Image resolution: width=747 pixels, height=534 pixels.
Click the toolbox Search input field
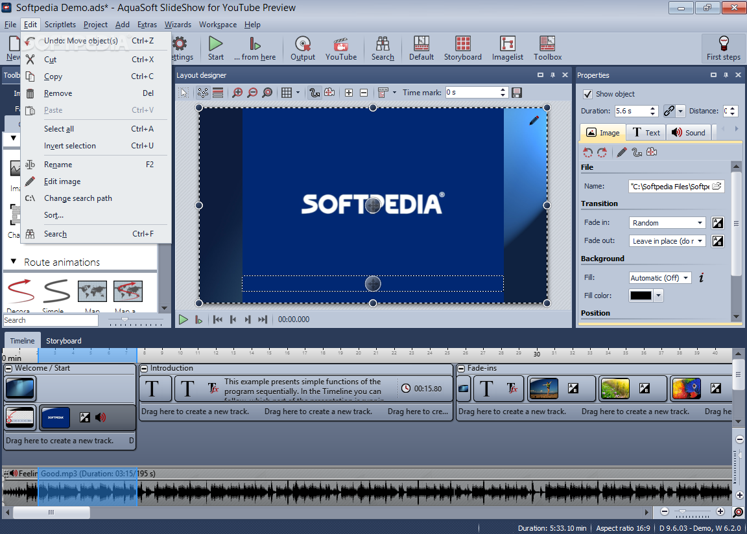(51, 320)
